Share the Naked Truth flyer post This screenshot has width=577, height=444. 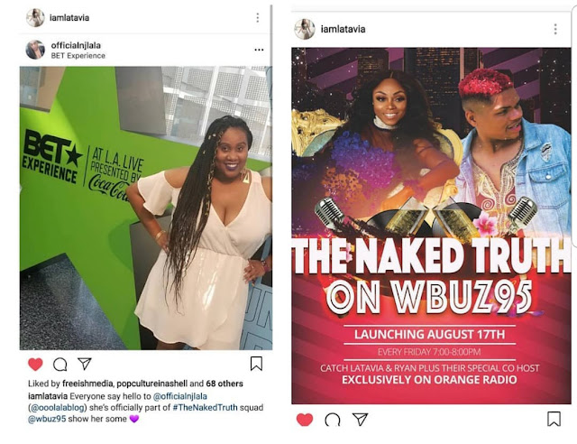360,419
